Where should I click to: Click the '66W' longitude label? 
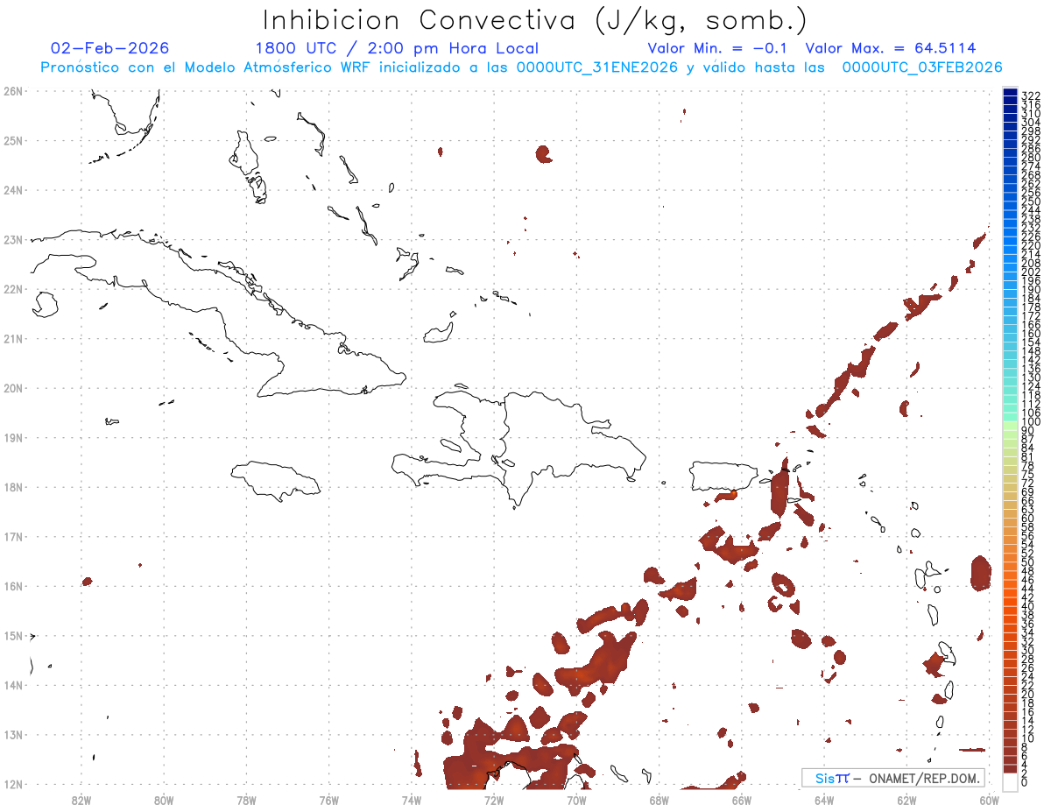[742, 800]
